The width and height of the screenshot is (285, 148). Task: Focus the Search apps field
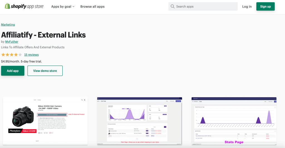tap(203, 7)
